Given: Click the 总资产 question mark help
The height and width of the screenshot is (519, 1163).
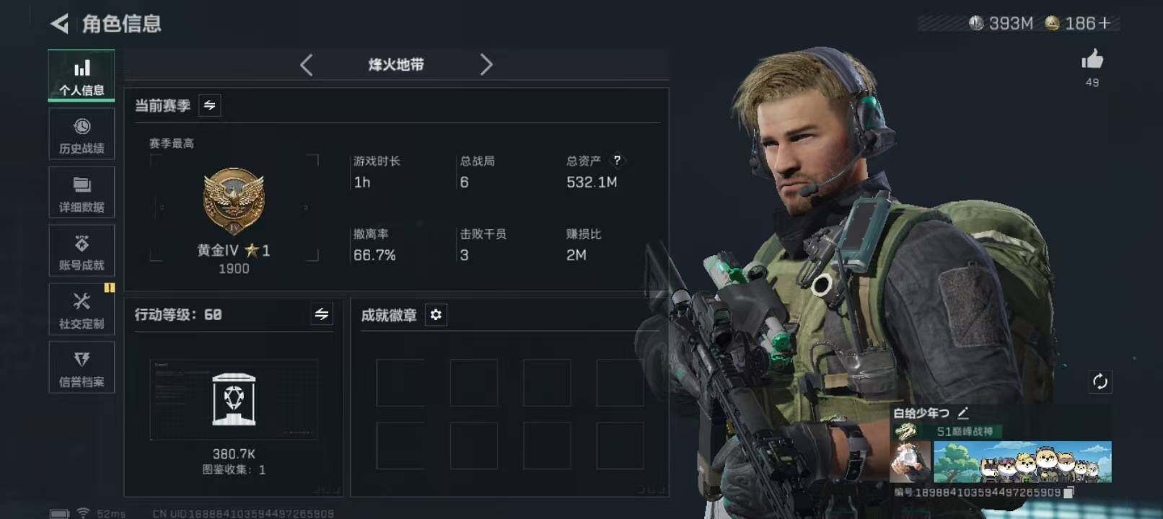Looking at the screenshot, I should pos(617,160).
